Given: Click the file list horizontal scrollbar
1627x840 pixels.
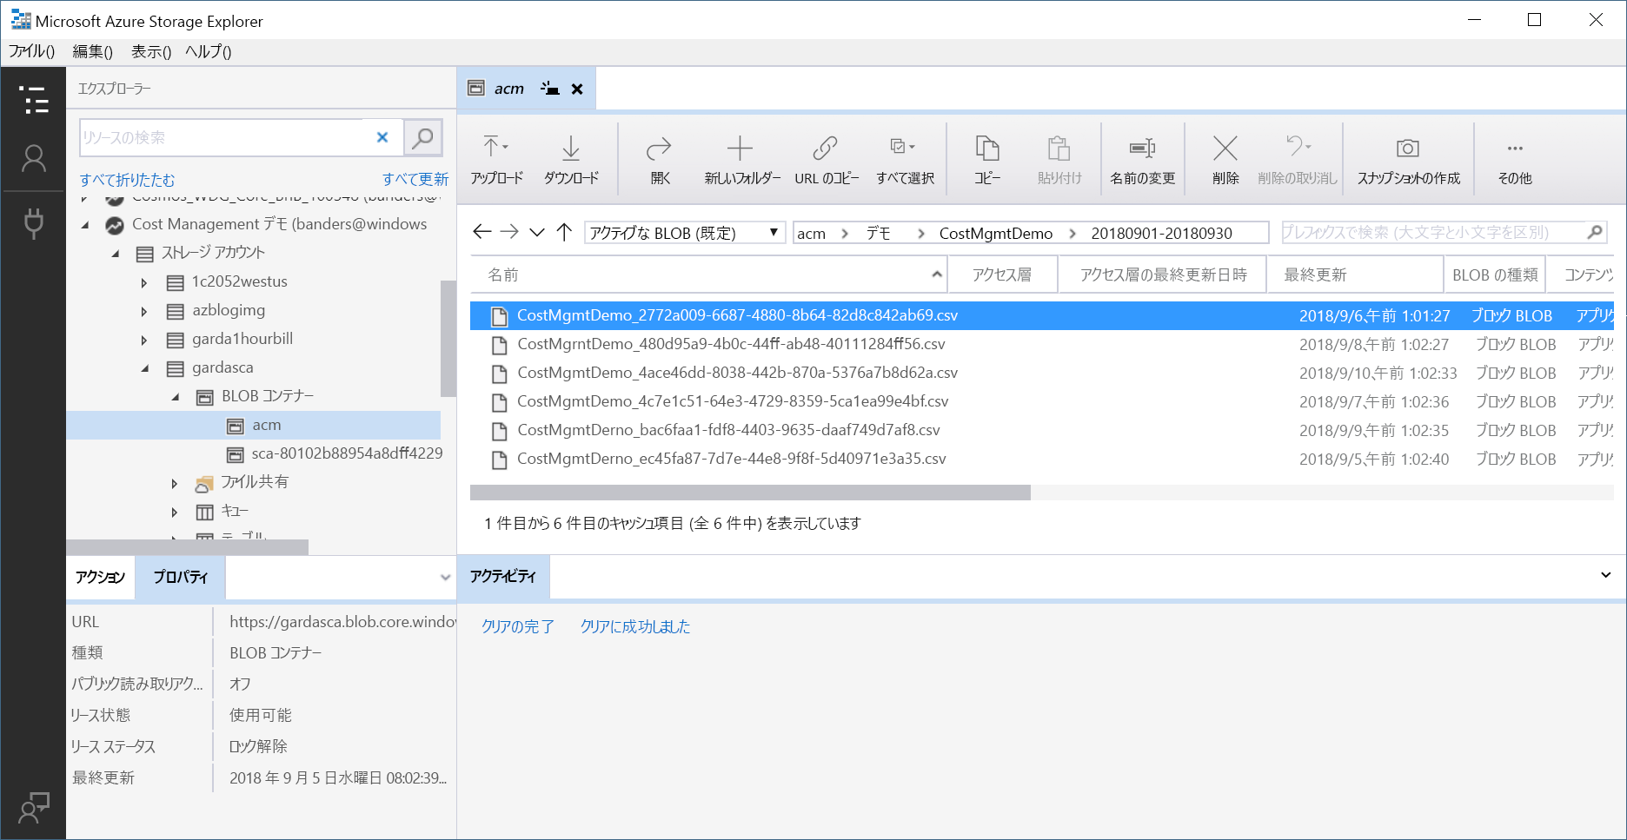Looking at the screenshot, I should click(750, 493).
